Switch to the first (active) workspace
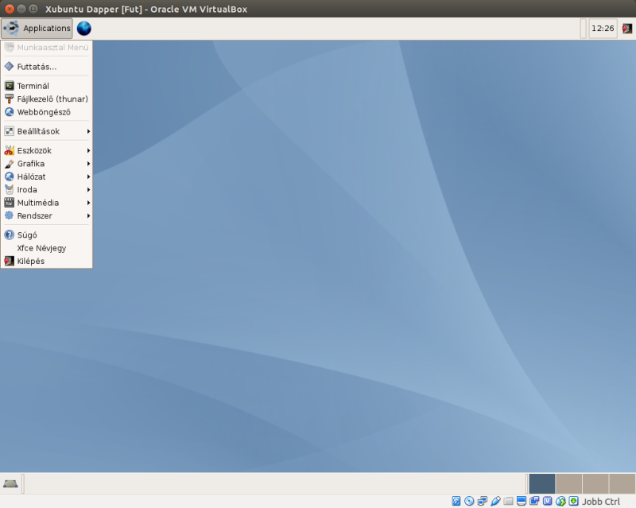Image resolution: width=636 pixels, height=508 pixels. pos(542,483)
